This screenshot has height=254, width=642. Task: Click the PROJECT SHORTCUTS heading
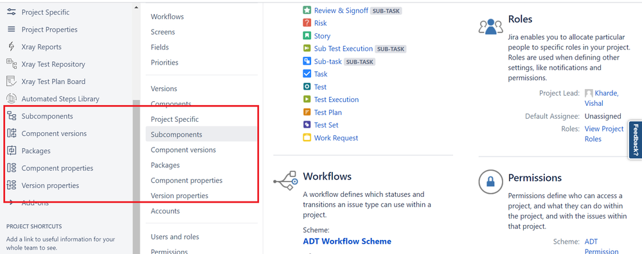(x=34, y=226)
